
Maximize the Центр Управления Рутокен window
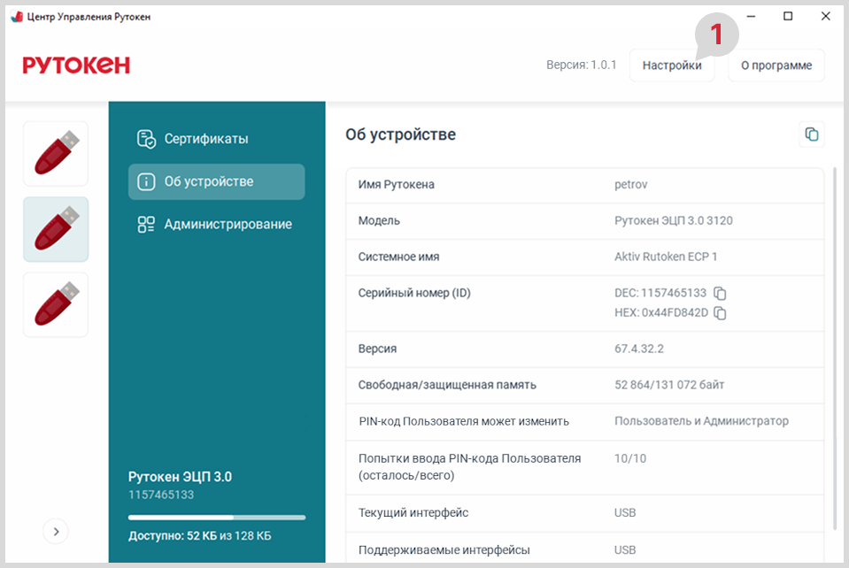click(x=788, y=16)
